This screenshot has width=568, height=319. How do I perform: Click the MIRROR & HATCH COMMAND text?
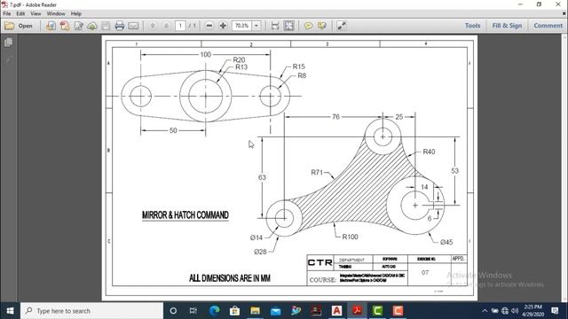coord(185,215)
